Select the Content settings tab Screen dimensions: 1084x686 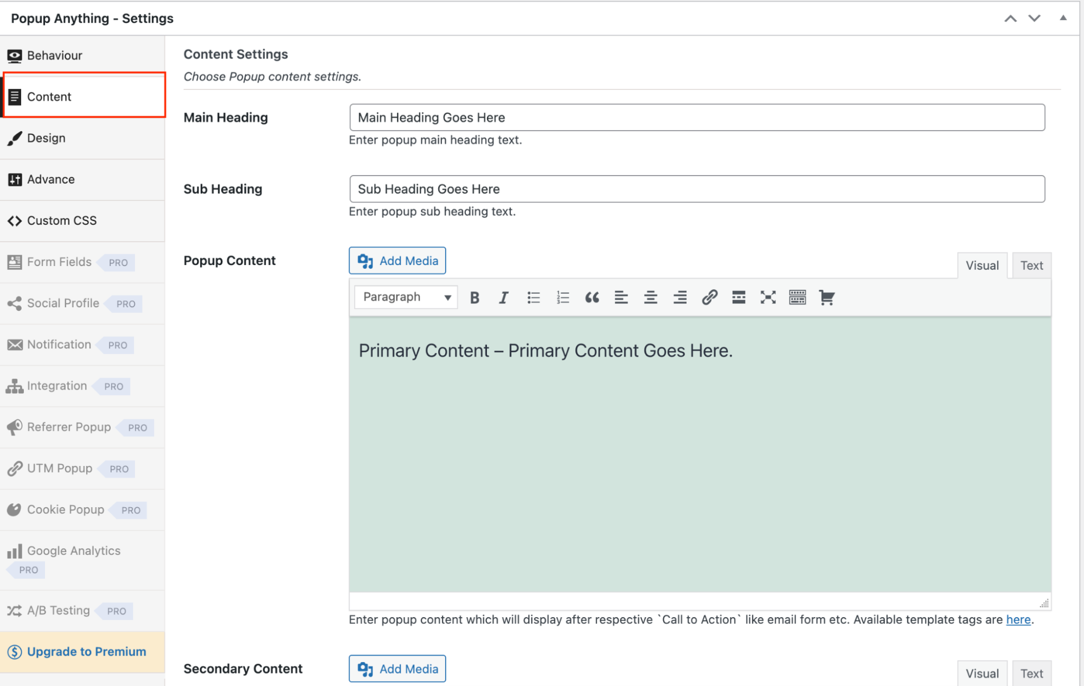click(84, 96)
